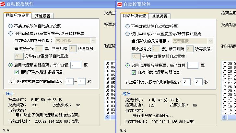Click timer 4 时 47 分 35 秒
Screen dimensions: 236x133
coord(164,100)
